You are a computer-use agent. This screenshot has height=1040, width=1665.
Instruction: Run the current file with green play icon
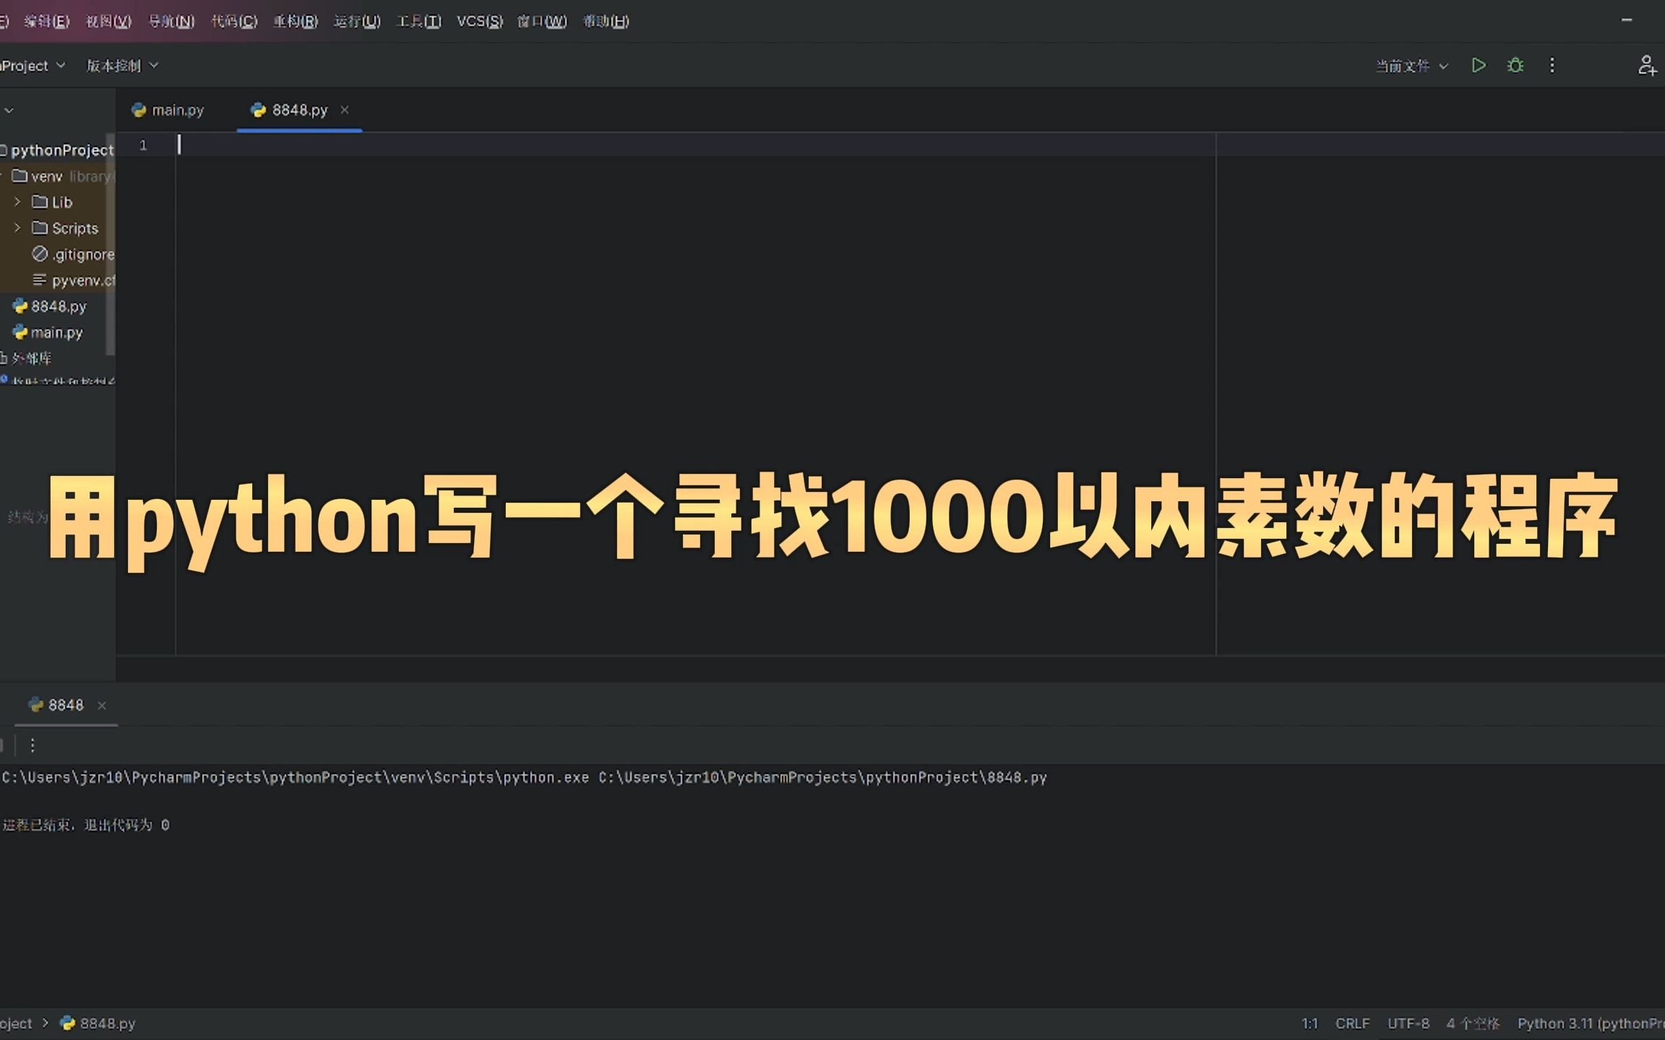(1479, 66)
